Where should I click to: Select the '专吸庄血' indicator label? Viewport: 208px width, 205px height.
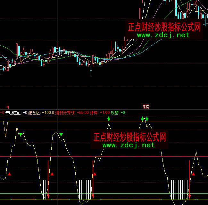13,113
